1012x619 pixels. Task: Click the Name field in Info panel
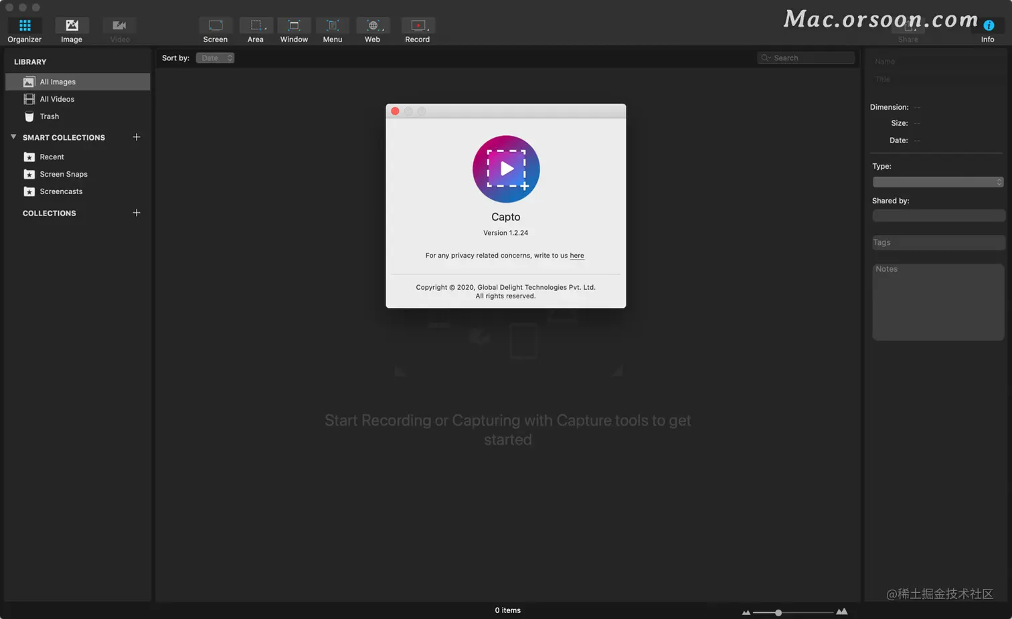coord(937,62)
